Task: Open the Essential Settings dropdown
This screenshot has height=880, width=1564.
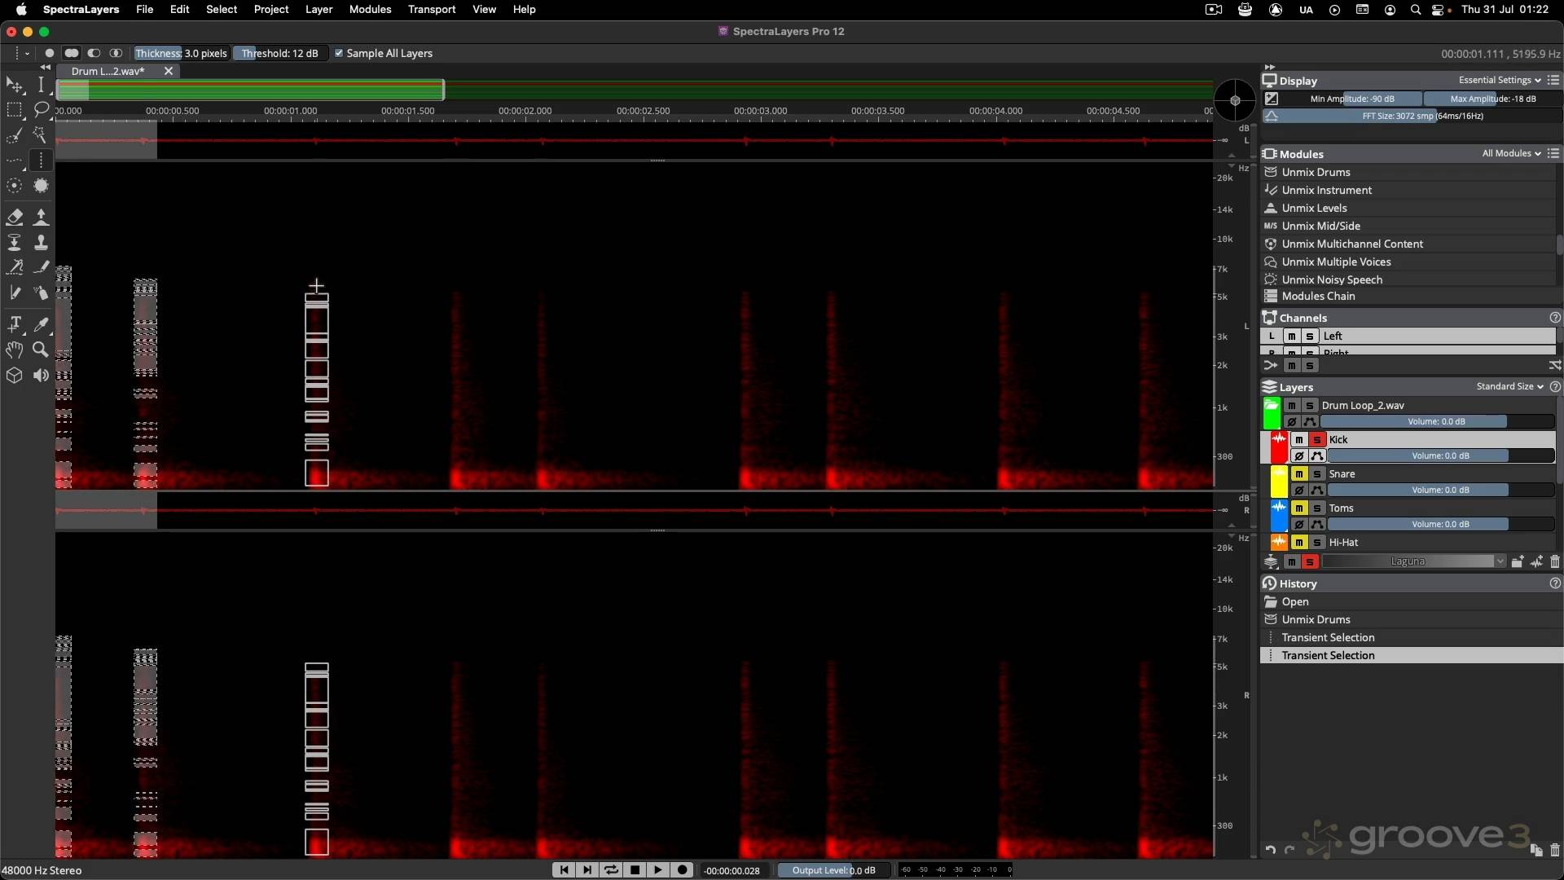Action: (x=1499, y=80)
